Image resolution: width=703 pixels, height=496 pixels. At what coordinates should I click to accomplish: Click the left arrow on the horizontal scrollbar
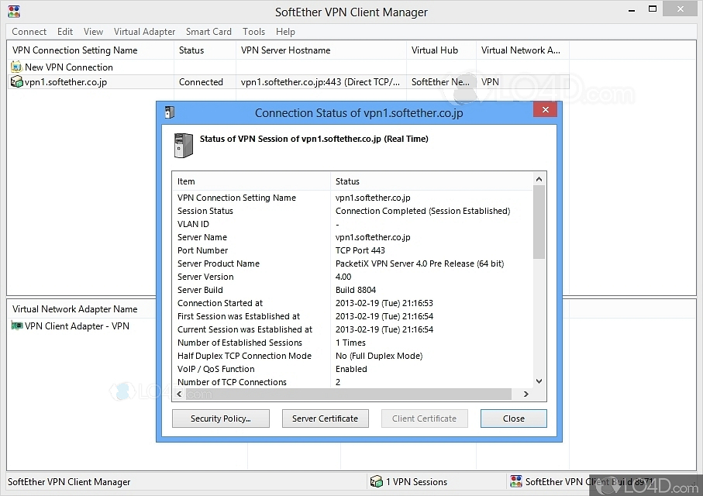click(x=178, y=394)
